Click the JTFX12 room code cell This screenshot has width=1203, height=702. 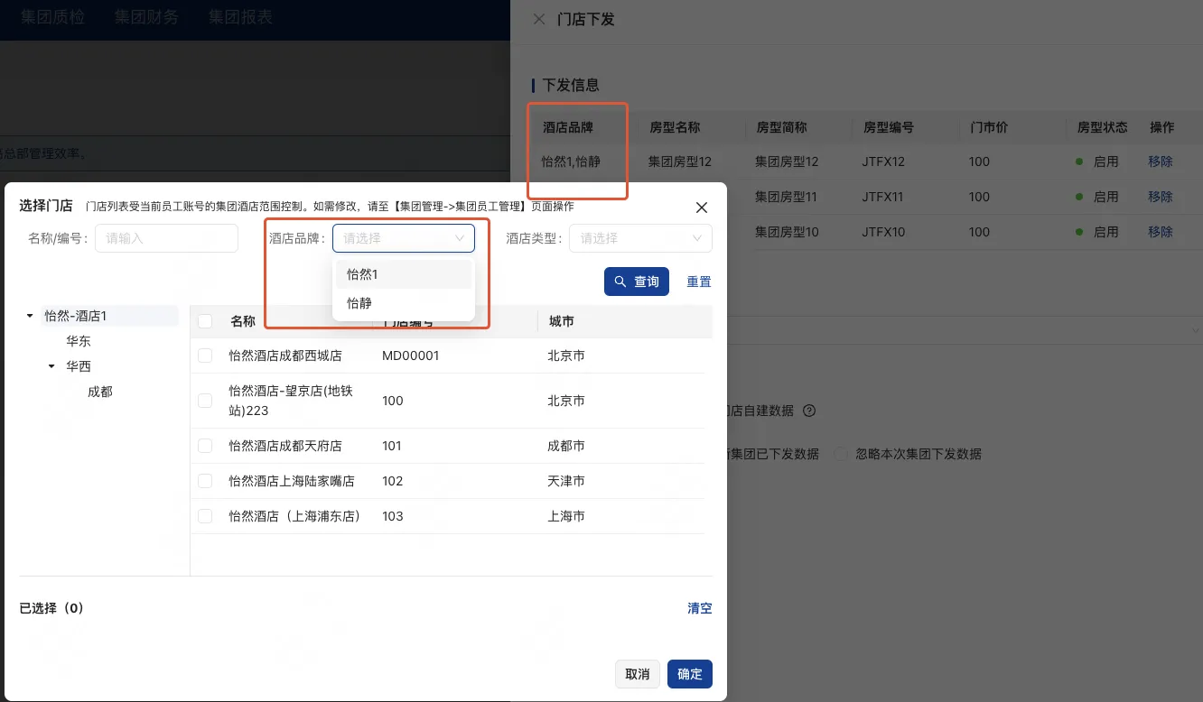pos(883,162)
